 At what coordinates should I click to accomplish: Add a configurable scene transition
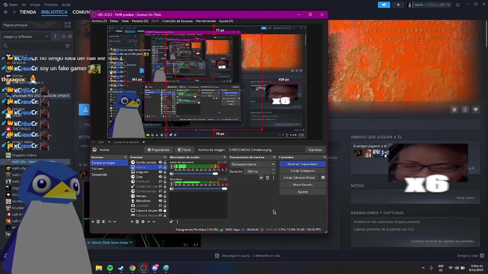tap(261, 178)
